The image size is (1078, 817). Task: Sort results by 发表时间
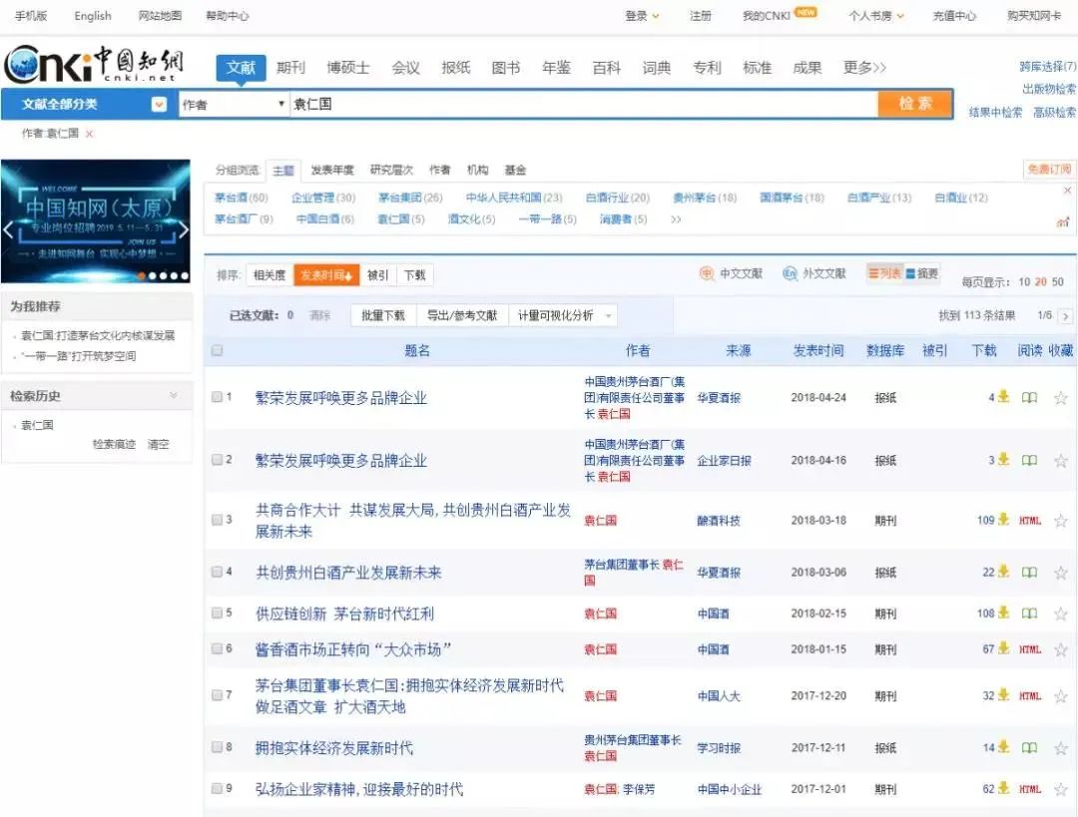coord(326,275)
